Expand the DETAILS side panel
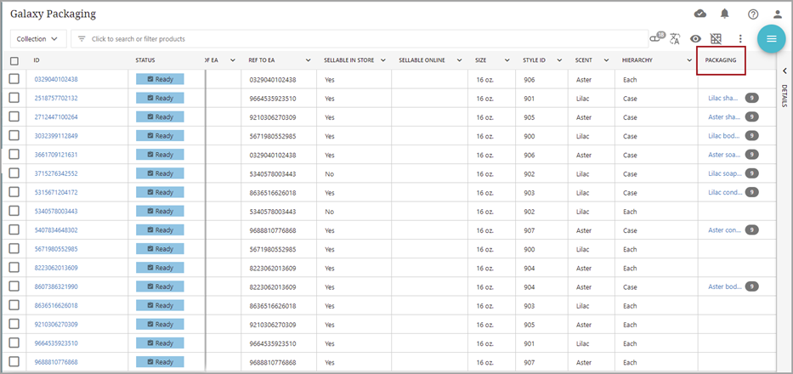The width and height of the screenshot is (793, 374). pos(784,71)
